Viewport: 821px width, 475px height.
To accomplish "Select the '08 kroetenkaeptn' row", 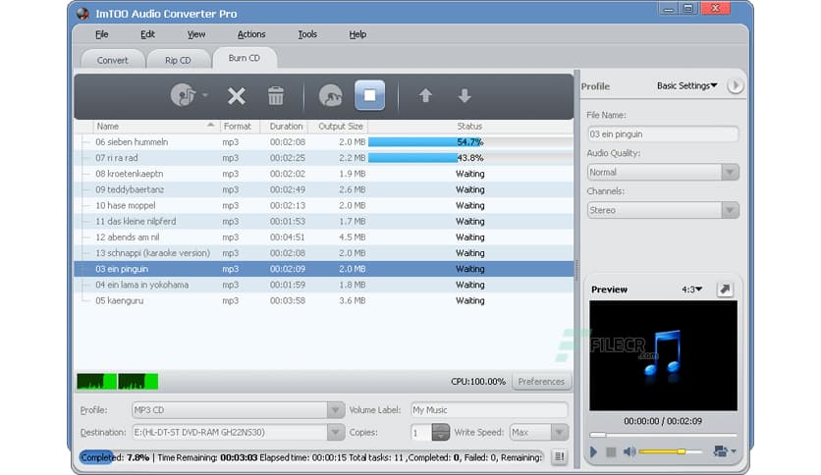I will 323,174.
